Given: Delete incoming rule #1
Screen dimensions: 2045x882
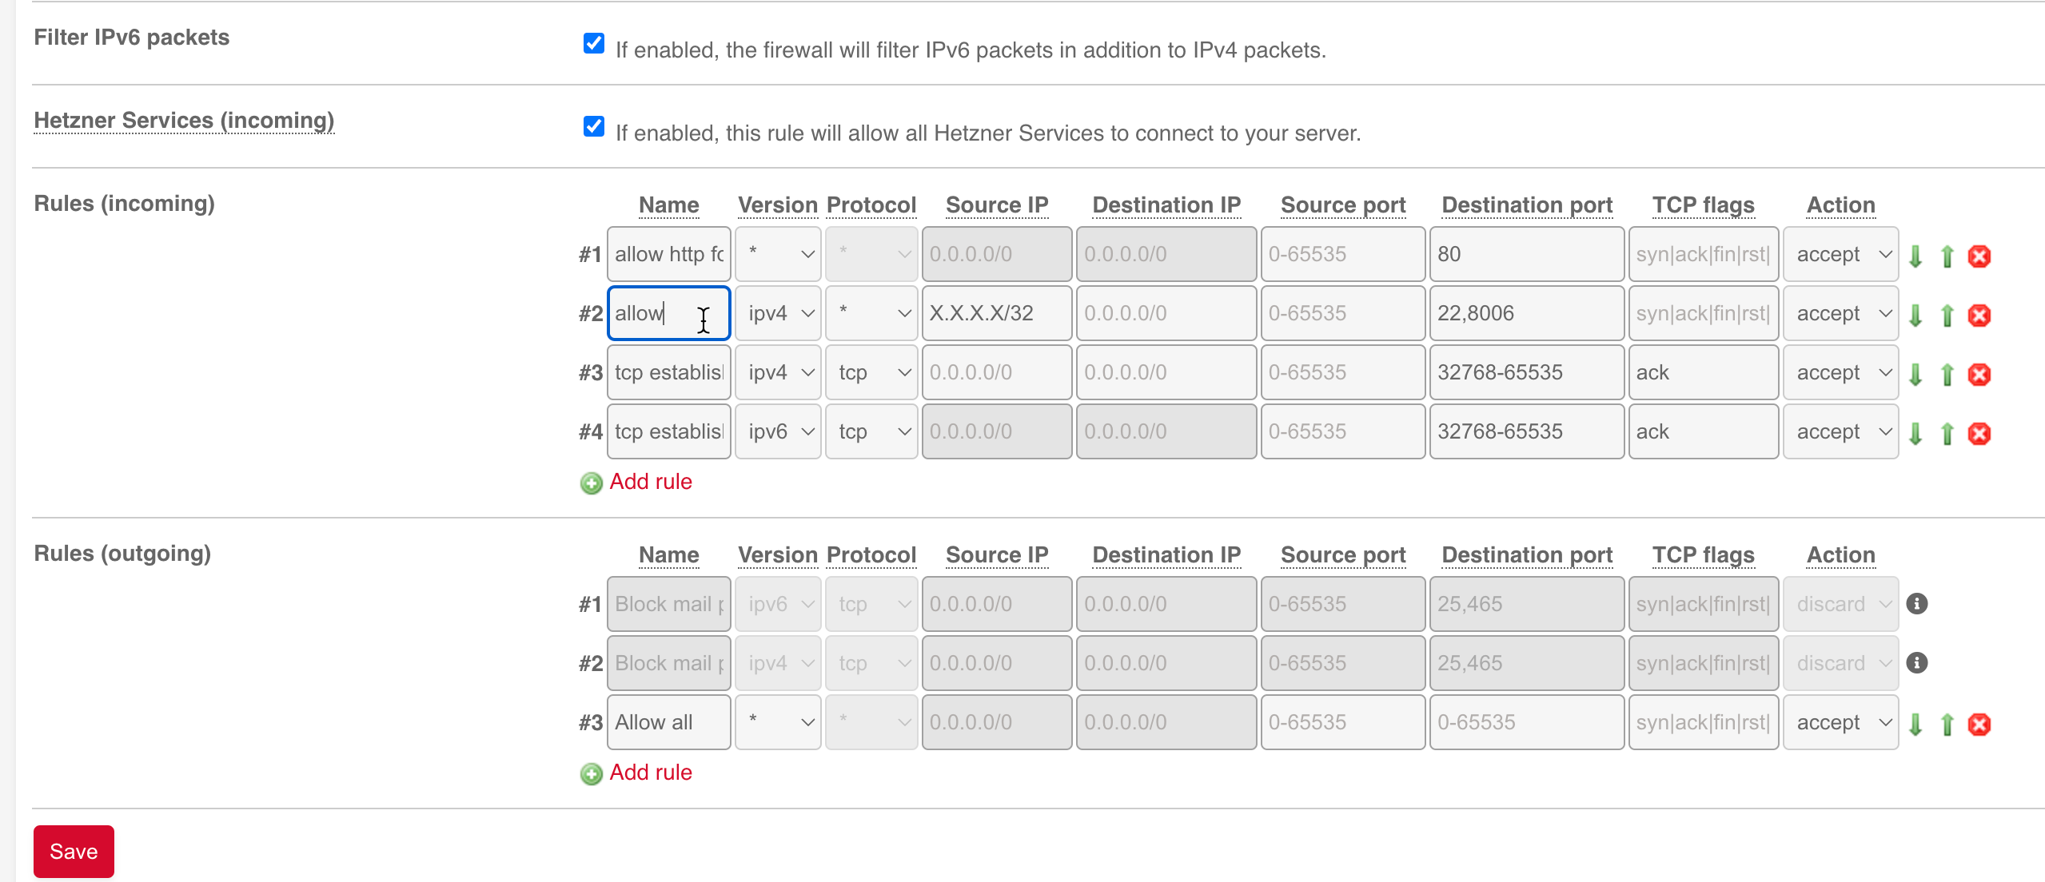Looking at the screenshot, I should 1979,256.
